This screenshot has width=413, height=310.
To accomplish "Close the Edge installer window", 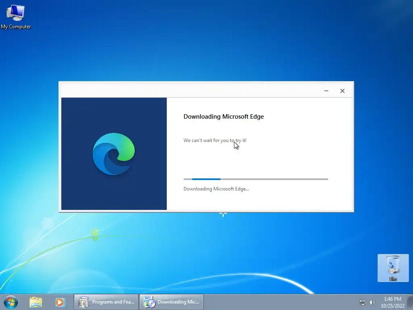I will (x=342, y=91).
